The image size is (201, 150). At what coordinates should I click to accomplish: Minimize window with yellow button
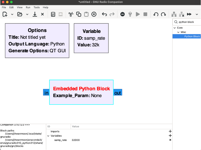coord(7,2)
